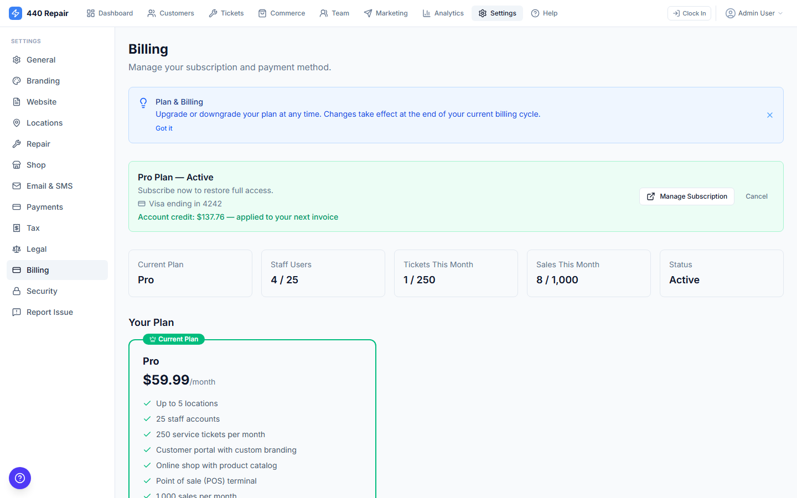Viewport: 797px width, 498px height.
Task: Click the 440 Repair lightning bolt logo
Action: 15,13
